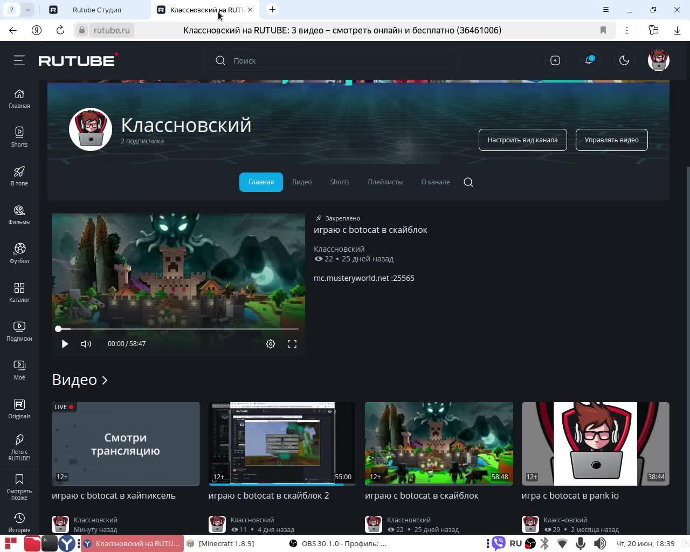The height and width of the screenshot is (552, 690).
Task: Open the browser main menu lines
Action: point(606,10)
